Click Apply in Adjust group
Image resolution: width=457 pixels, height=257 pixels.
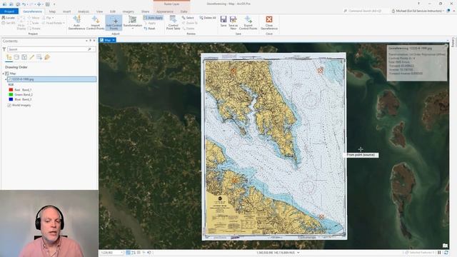coord(150,23)
